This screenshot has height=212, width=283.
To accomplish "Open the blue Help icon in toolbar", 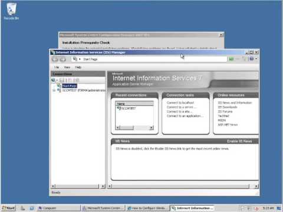I will 252,59.
